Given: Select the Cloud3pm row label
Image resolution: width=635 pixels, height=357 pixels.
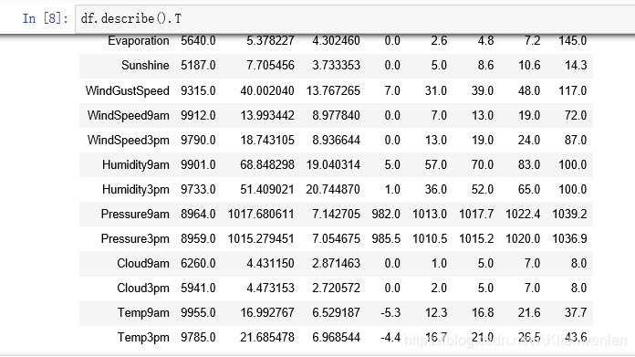Looking at the screenshot, I should (x=143, y=289).
